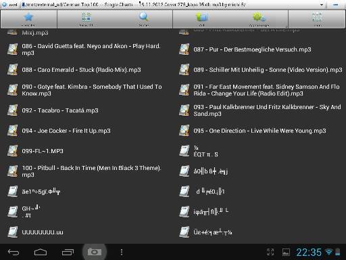The width and height of the screenshot is (346, 260).
Task: Open Favorites via the star icon
Action: (28, 19)
